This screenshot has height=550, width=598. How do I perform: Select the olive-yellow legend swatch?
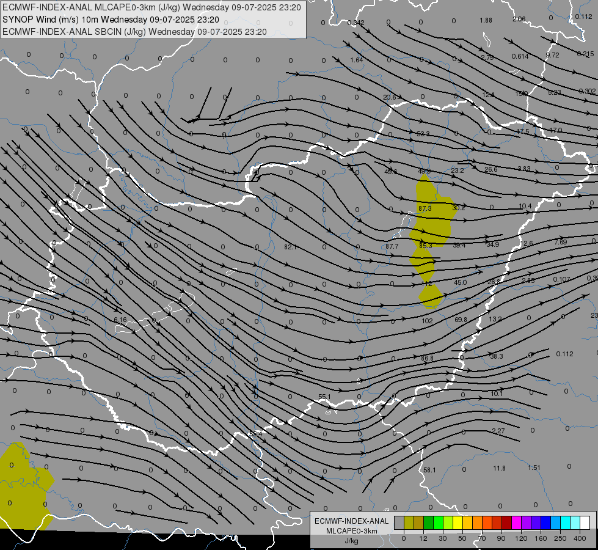click(x=409, y=523)
